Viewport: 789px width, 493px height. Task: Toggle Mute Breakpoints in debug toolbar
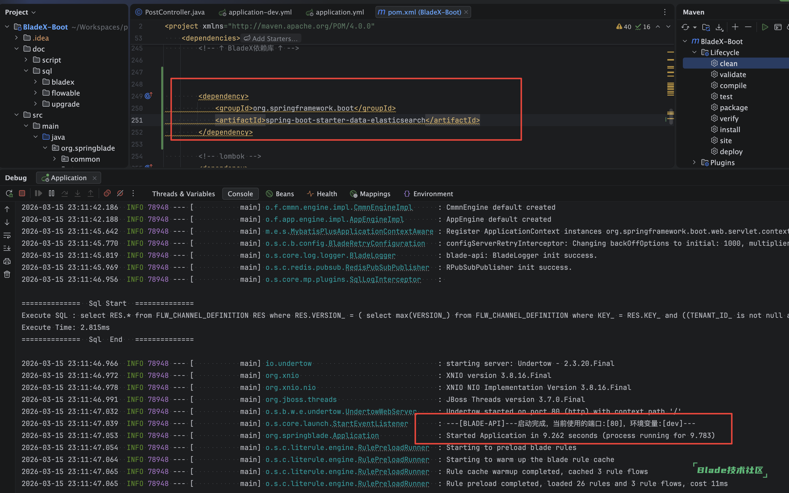[120, 193]
